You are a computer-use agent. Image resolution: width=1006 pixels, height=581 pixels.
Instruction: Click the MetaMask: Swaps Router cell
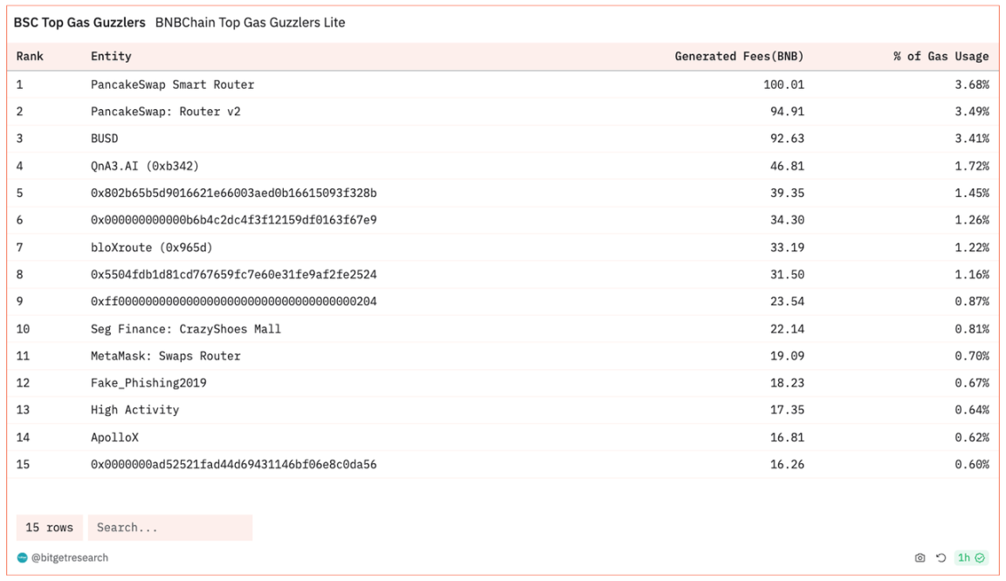coord(165,356)
